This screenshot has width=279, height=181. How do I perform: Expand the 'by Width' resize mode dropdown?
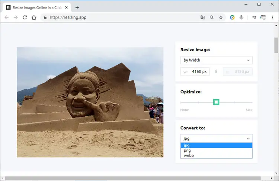click(x=217, y=60)
